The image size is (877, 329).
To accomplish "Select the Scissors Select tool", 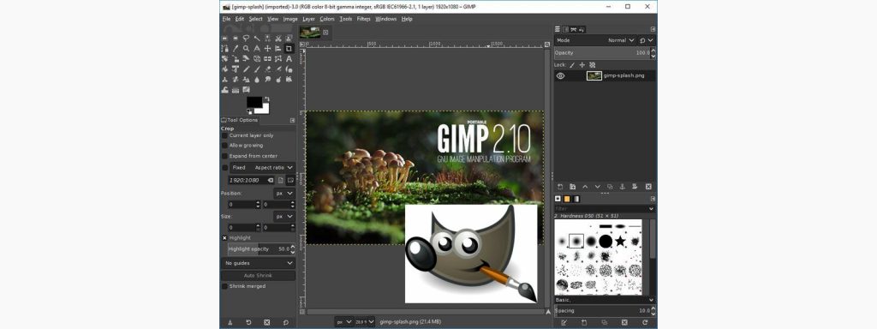I will (278, 38).
